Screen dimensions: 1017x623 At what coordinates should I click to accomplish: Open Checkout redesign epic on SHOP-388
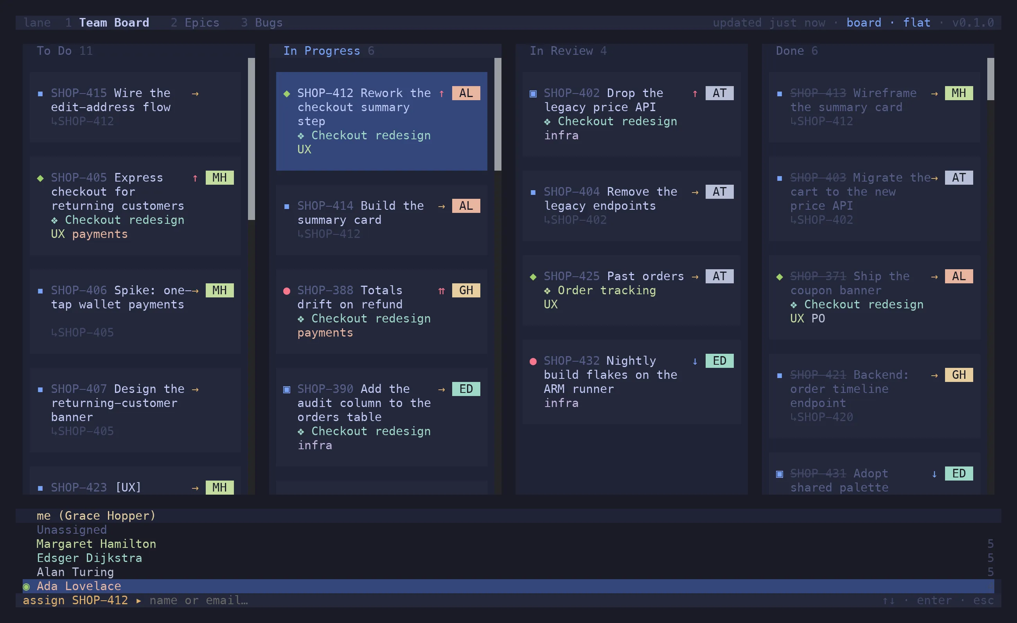(x=364, y=319)
